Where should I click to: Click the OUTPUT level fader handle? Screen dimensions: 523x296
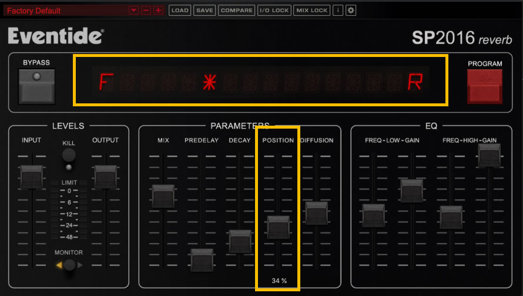click(106, 177)
